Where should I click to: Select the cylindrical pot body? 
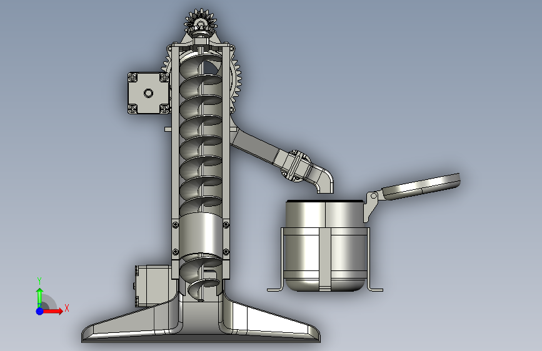click(325, 245)
